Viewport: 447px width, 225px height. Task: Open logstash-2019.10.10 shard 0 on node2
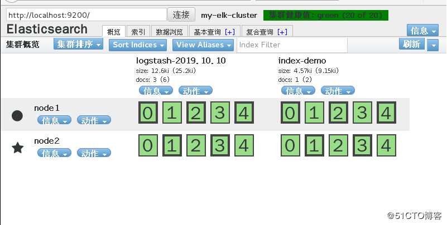coord(148,145)
